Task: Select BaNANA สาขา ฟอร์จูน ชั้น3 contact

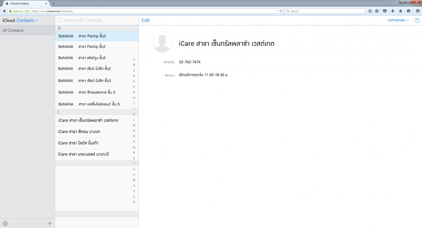Action: coord(97,58)
